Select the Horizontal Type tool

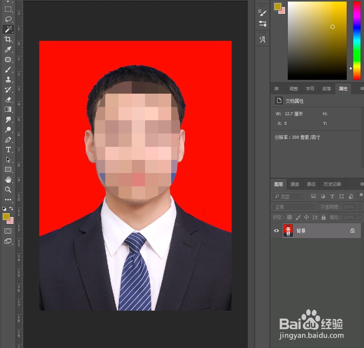8,150
